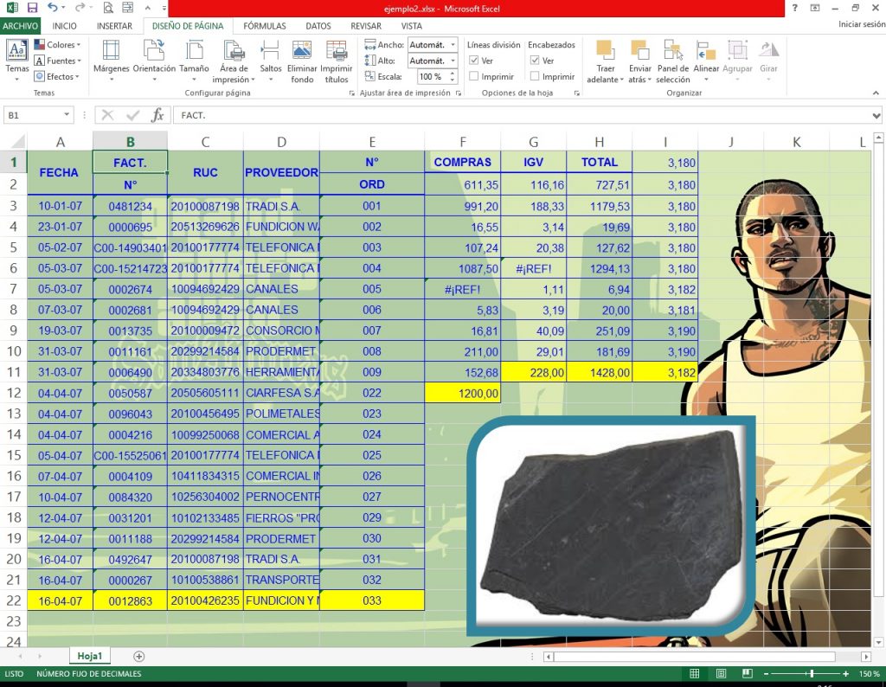Select row 12 header
Image resolution: width=886 pixels, height=687 pixels.
[14, 393]
